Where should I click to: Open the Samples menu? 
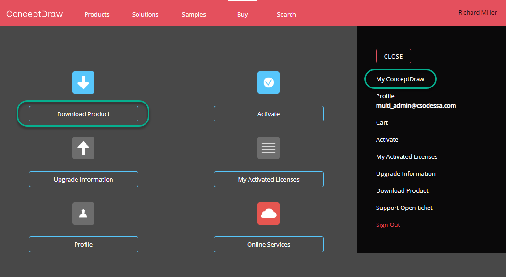(x=194, y=15)
